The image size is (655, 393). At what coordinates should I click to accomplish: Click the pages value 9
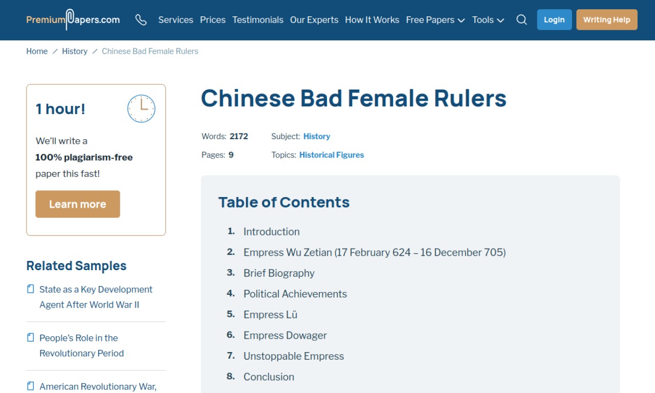(231, 155)
